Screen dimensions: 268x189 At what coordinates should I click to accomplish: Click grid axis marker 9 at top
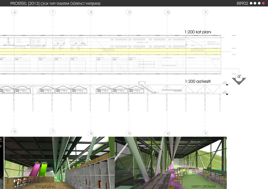pyautogui.click(x=129, y=13)
